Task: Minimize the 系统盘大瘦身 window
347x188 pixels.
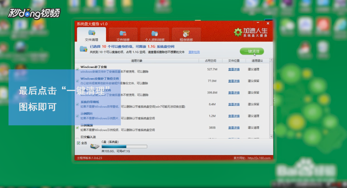Action: point(258,23)
